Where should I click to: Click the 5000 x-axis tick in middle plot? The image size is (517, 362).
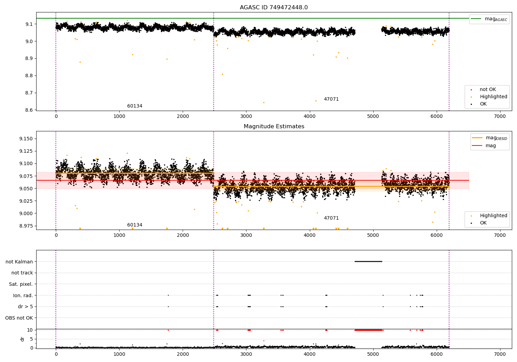373,235
